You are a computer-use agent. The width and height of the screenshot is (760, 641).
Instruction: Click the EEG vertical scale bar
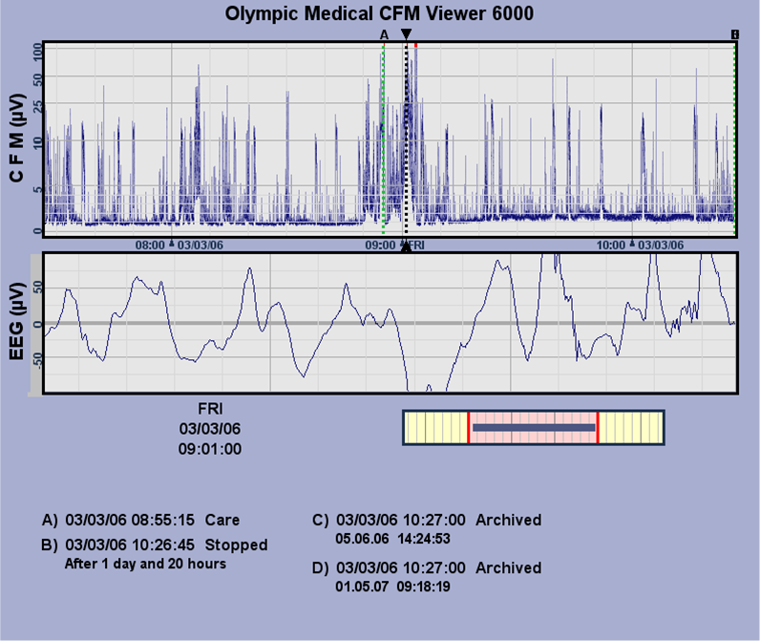[x=36, y=325]
